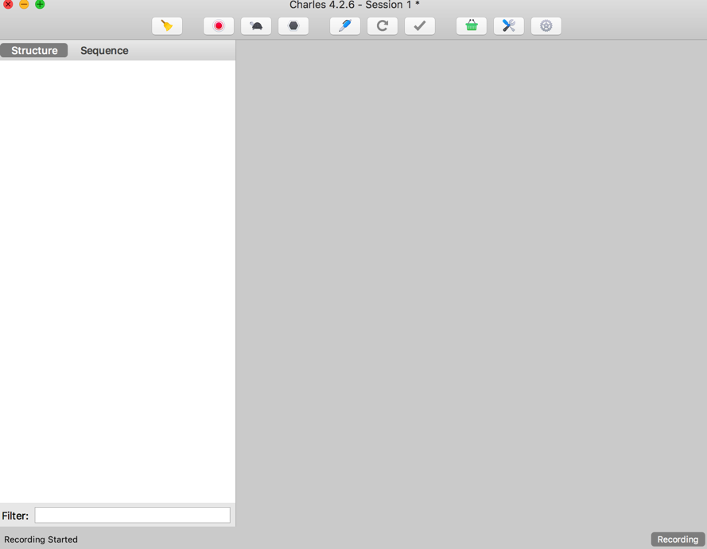The width and height of the screenshot is (707, 549).
Task: Maximize the Charles window with the green button
Action: click(40, 4)
